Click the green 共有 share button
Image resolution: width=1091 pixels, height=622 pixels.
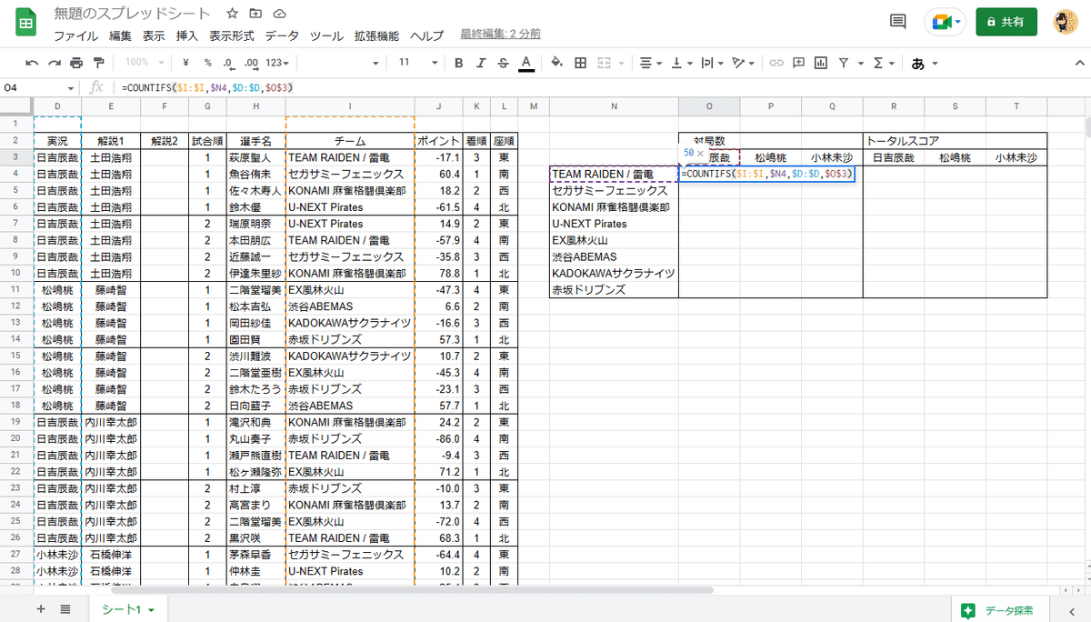[x=1006, y=22]
